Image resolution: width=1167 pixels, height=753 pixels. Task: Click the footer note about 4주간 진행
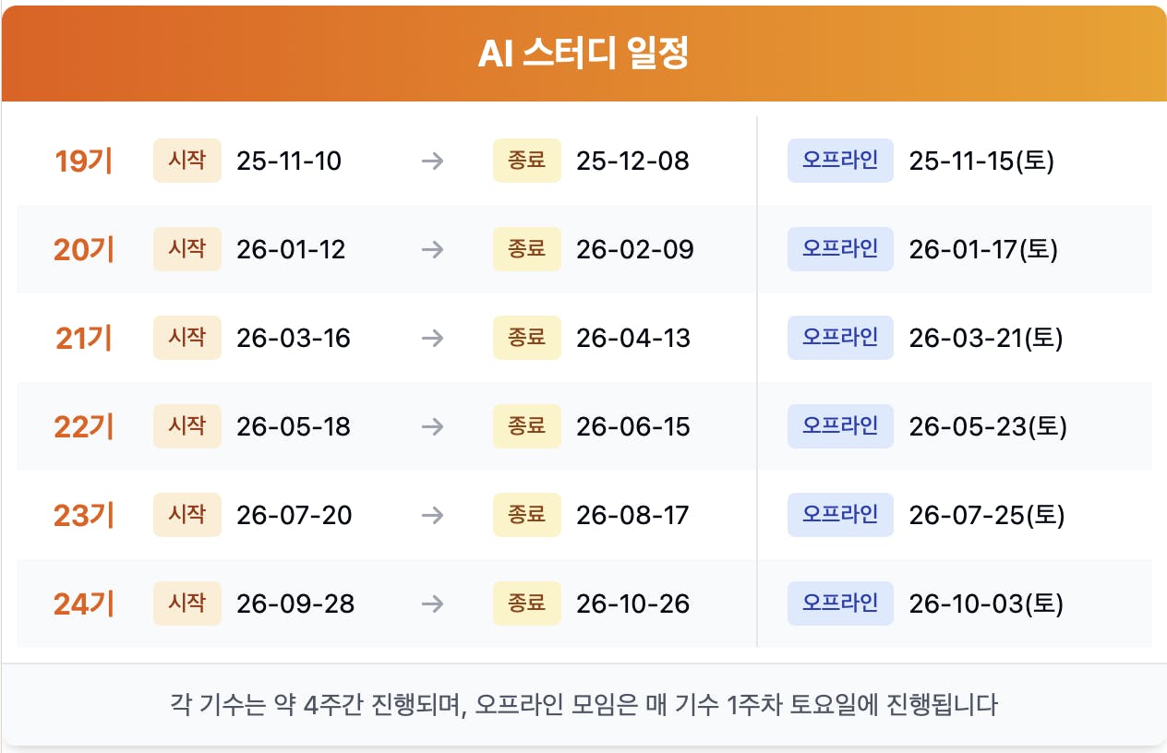(x=584, y=706)
